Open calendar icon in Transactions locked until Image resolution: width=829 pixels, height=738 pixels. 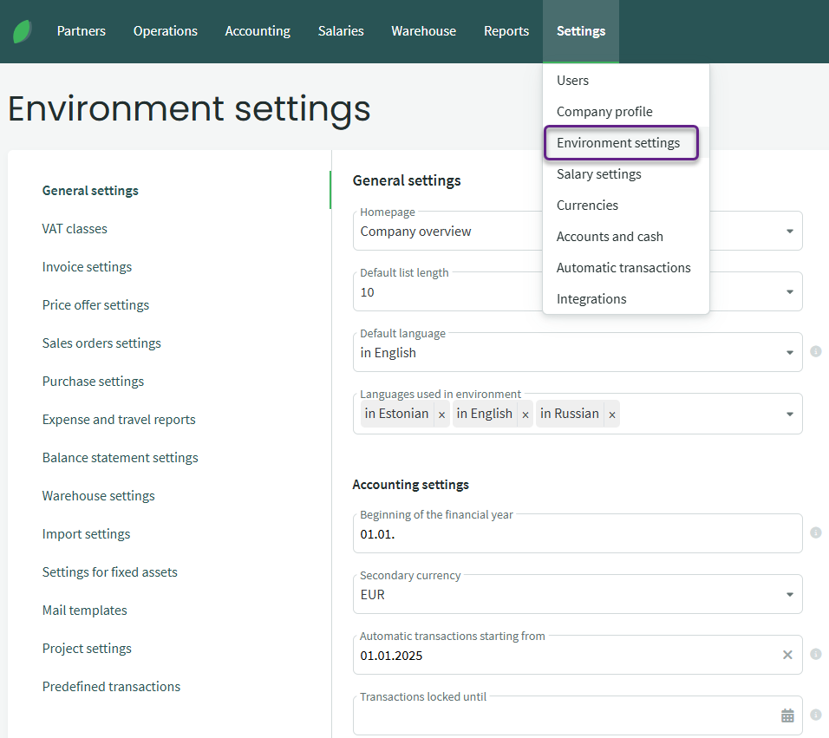(787, 715)
